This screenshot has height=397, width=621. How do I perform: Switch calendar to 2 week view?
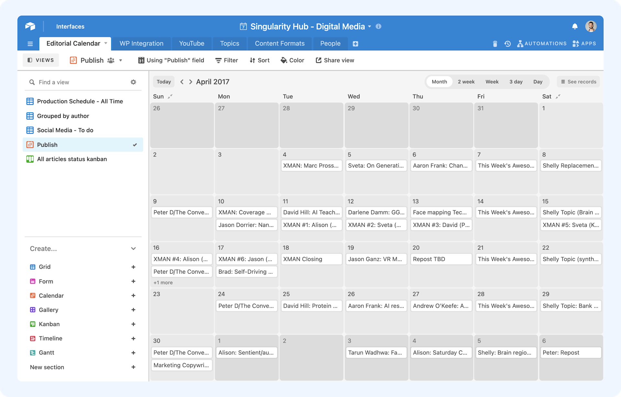click(466, 82)
